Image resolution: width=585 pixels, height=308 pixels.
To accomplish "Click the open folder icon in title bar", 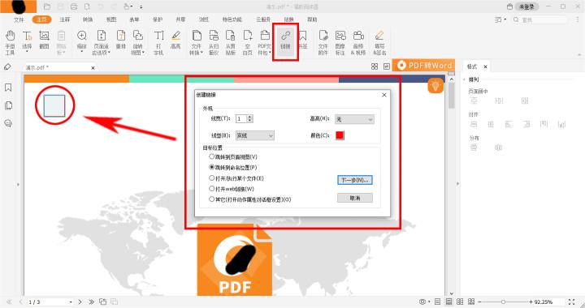I will pos(47,6).
